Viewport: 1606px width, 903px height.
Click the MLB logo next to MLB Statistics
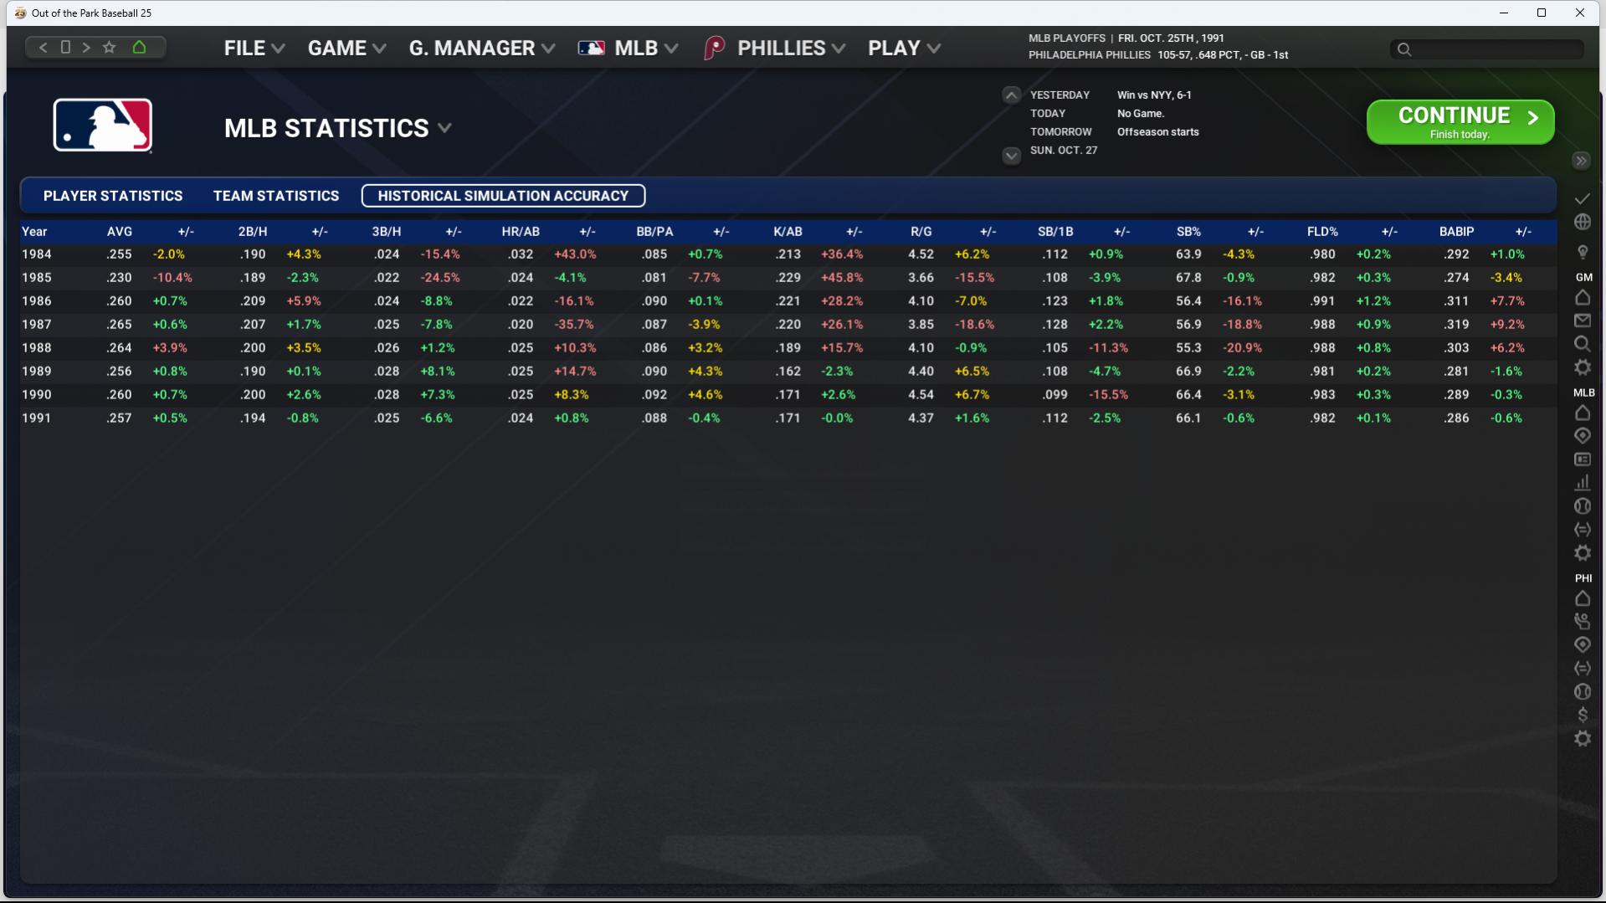(103, 126)
